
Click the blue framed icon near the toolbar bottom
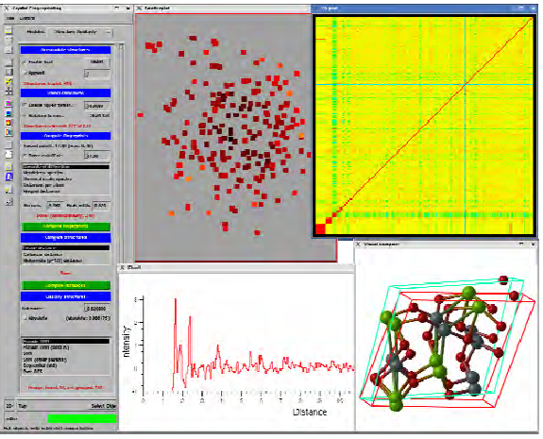coord(8,177)
